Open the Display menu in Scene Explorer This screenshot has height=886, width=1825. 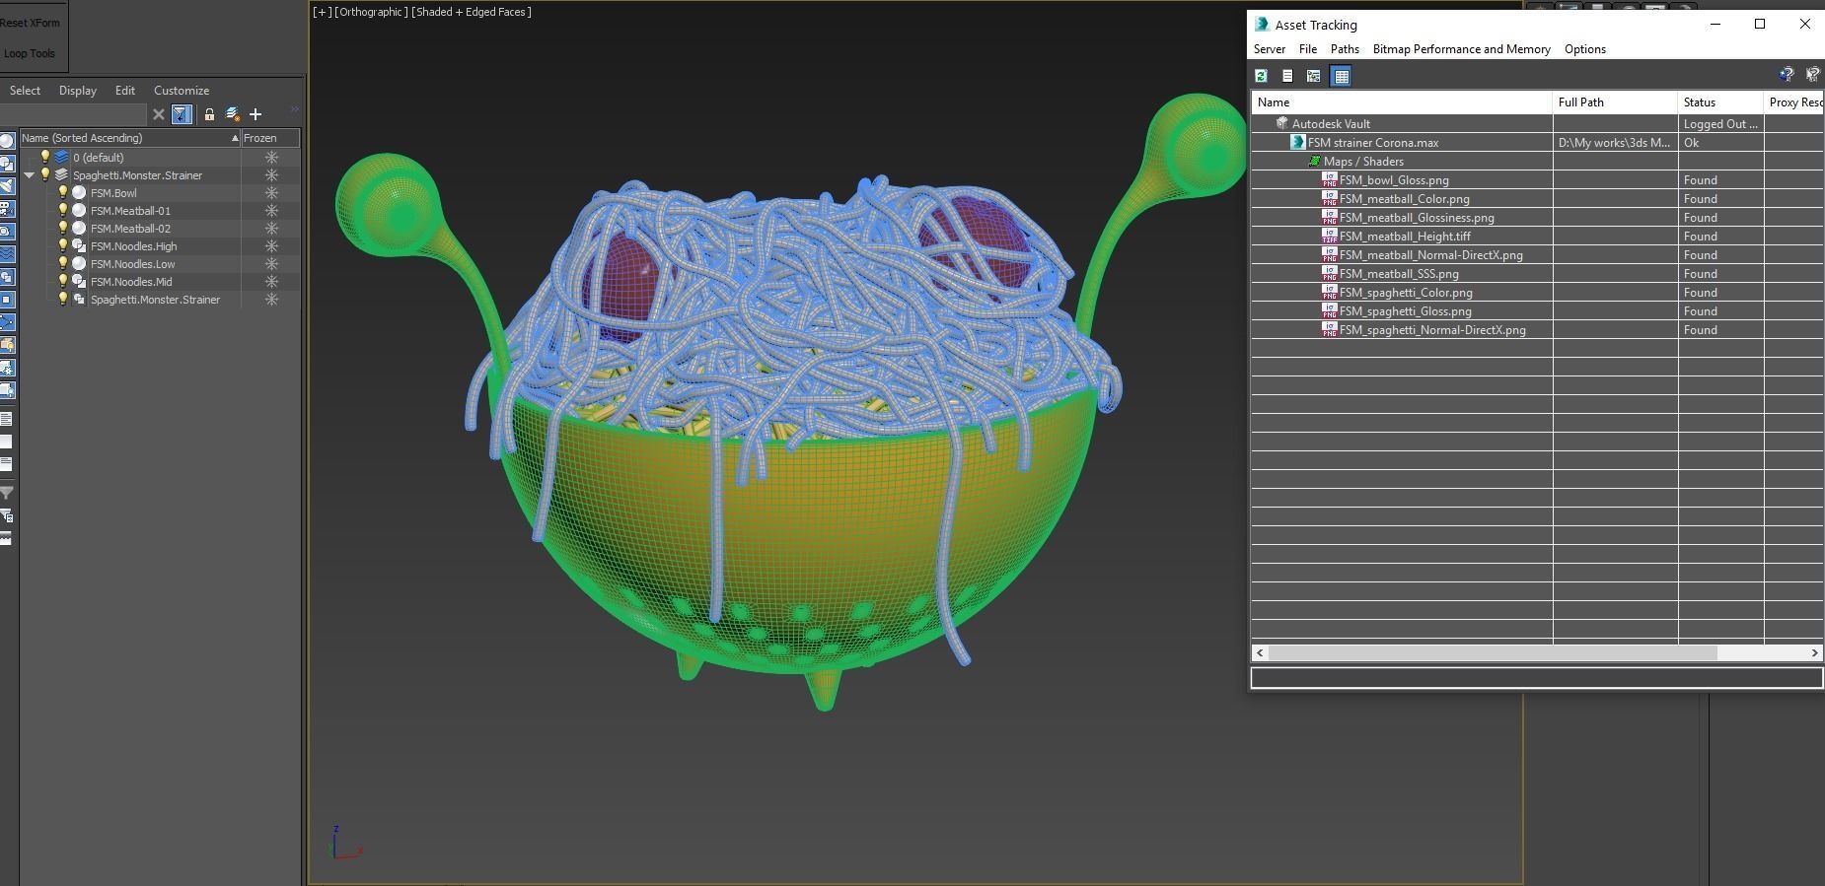click(x=78, y=91)
